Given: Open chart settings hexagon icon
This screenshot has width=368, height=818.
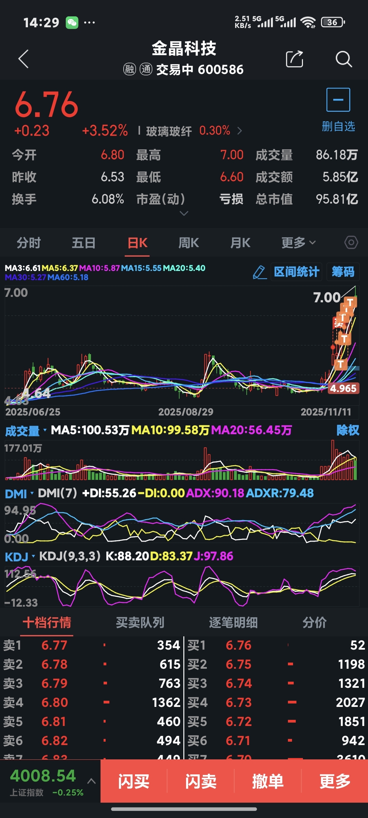Looking at the screenshot, I should [351, 243].
